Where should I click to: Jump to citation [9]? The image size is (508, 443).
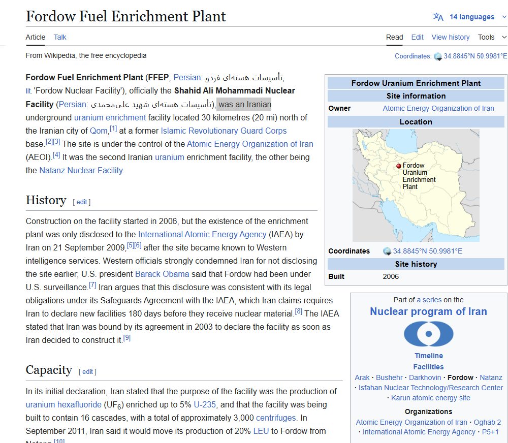pyautogui.click(x=126, y=338)
